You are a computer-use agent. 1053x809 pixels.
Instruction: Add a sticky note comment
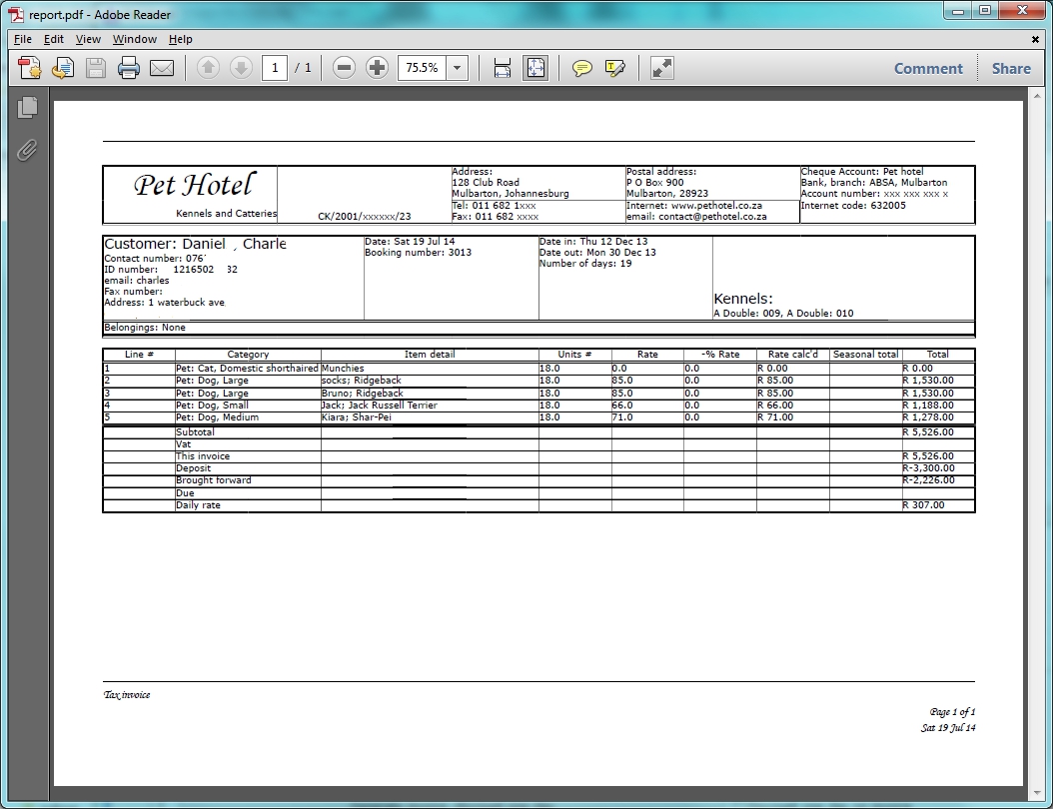[x=581, y=68]
